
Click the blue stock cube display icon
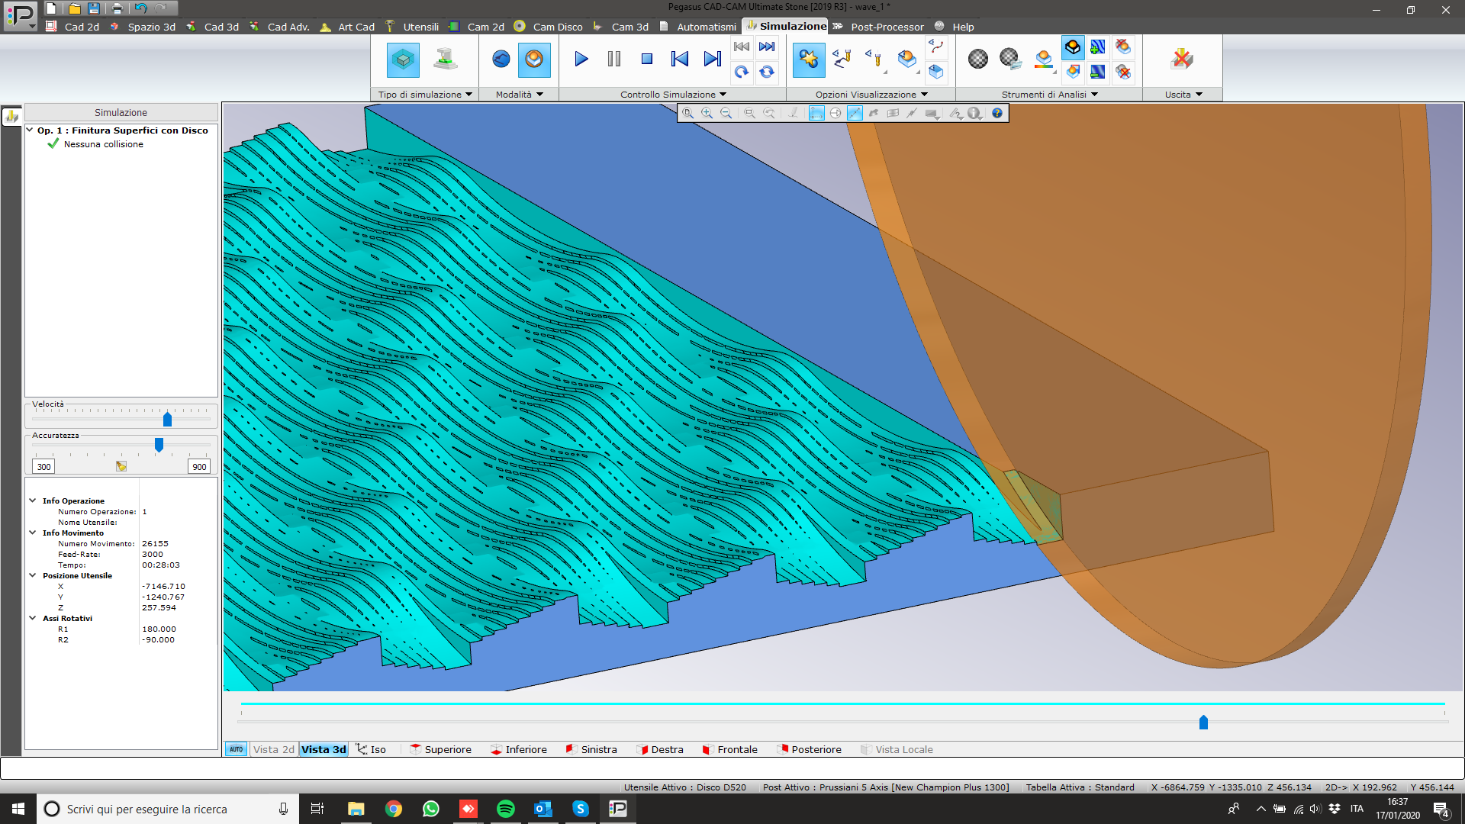click(x=936, y=72)
